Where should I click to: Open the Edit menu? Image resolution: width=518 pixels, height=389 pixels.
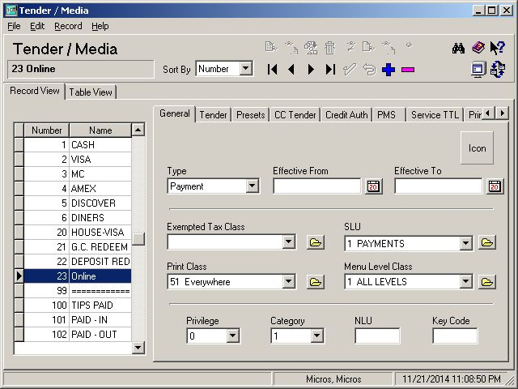pos(37,26)
